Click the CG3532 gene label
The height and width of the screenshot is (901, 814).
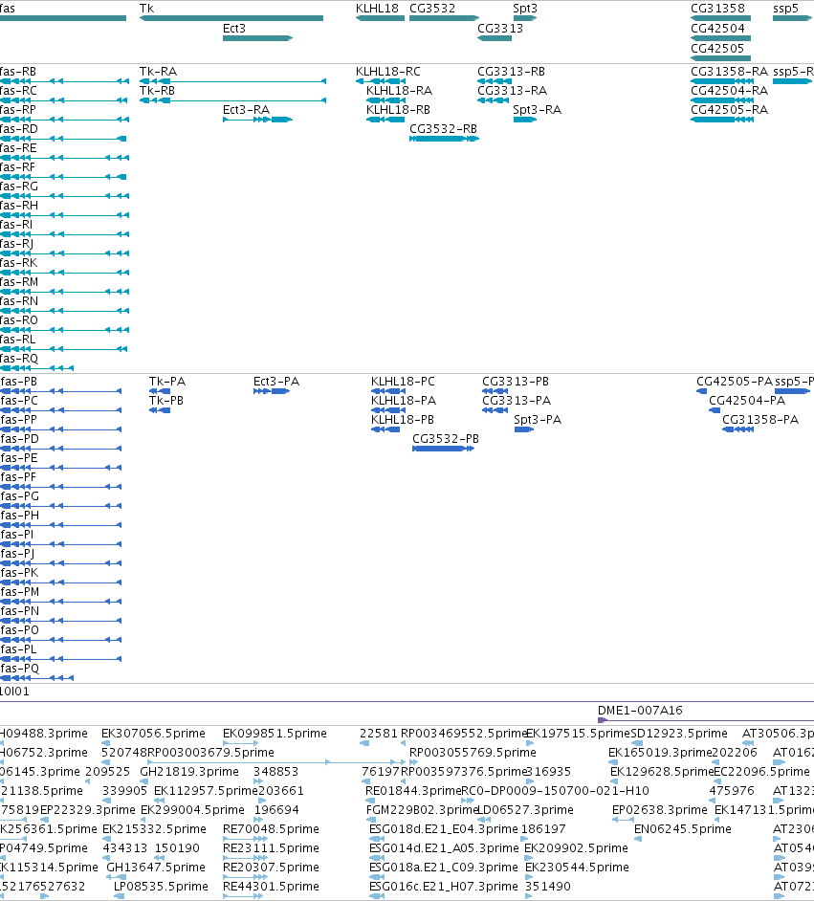tap(432, 9)
